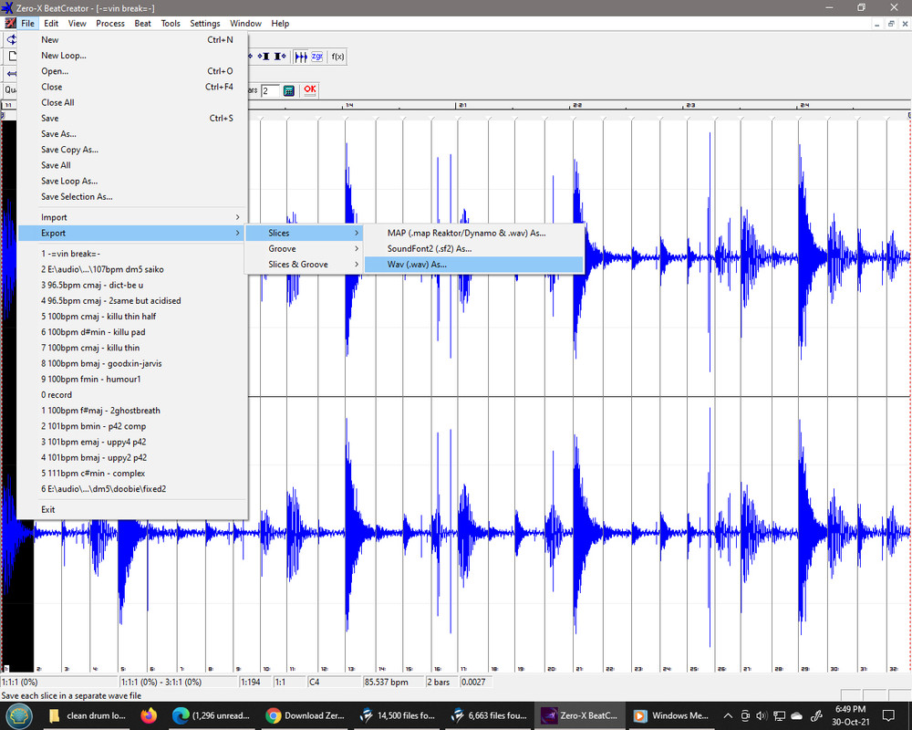
Task: Open the f(x) function tool
Action: point(337,57)
